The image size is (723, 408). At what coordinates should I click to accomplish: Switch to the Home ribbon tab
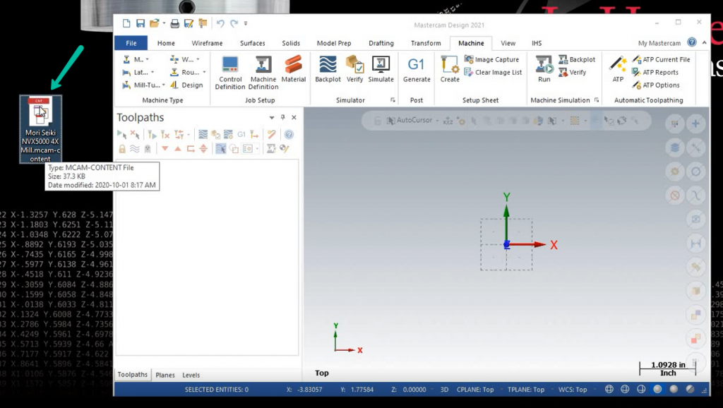(x=166, y=43)
